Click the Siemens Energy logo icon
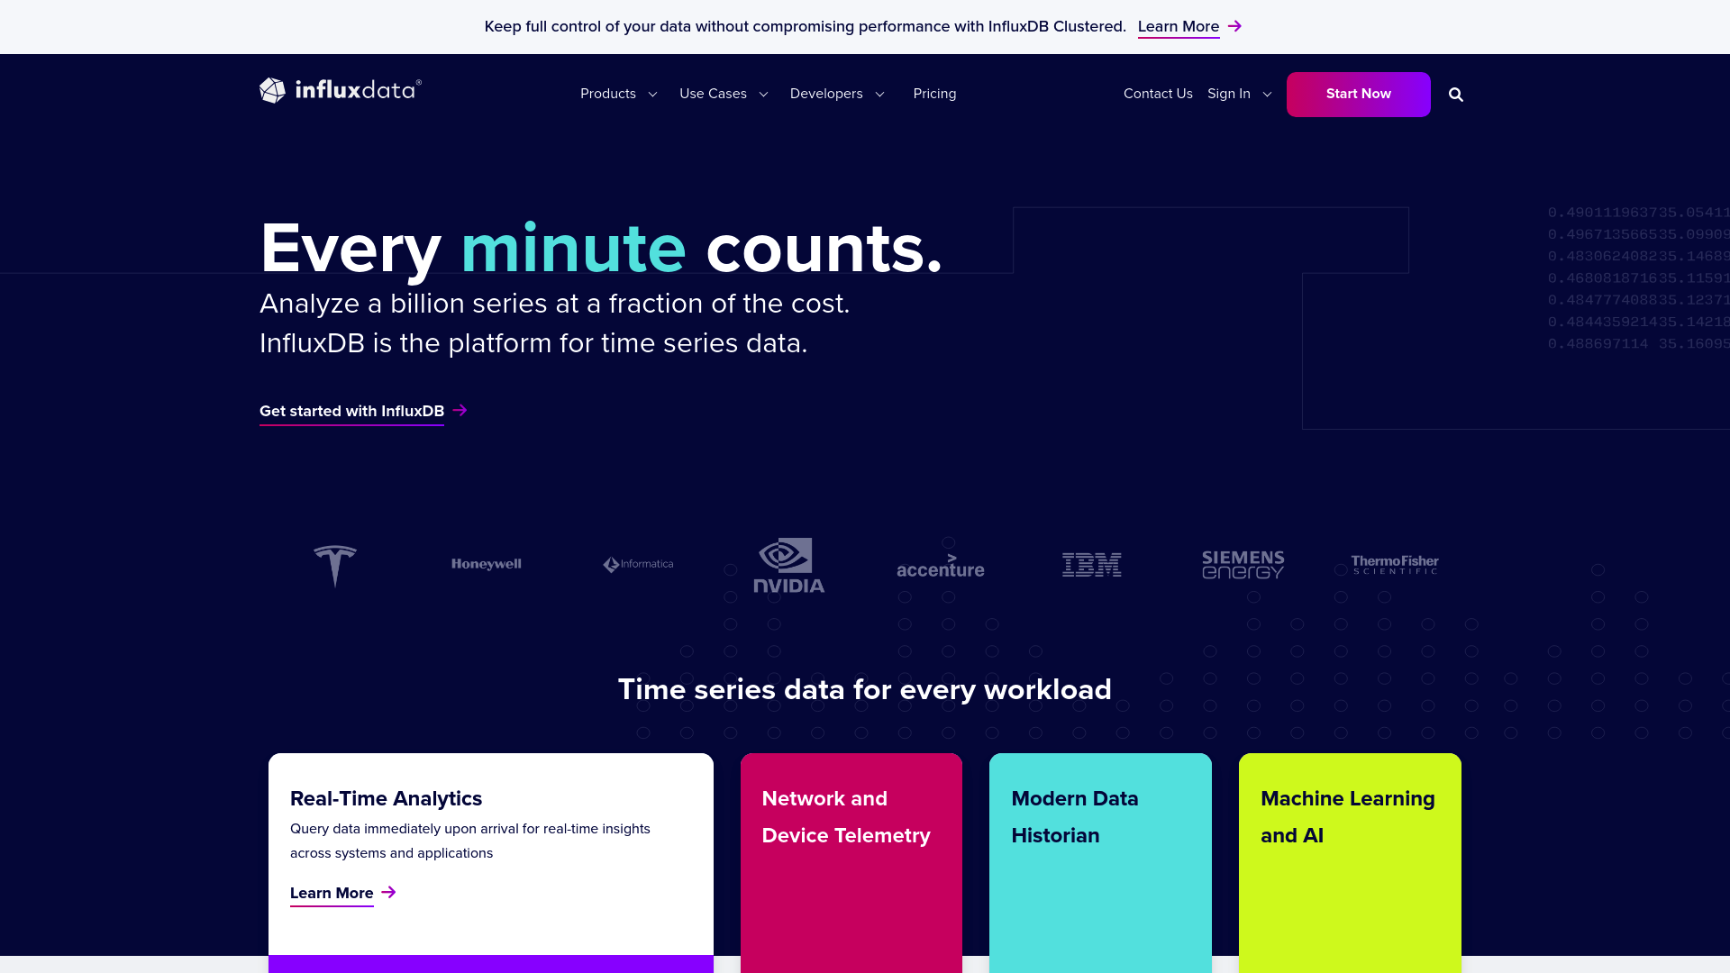1730x973 pixels. [x=1243, y=564]
